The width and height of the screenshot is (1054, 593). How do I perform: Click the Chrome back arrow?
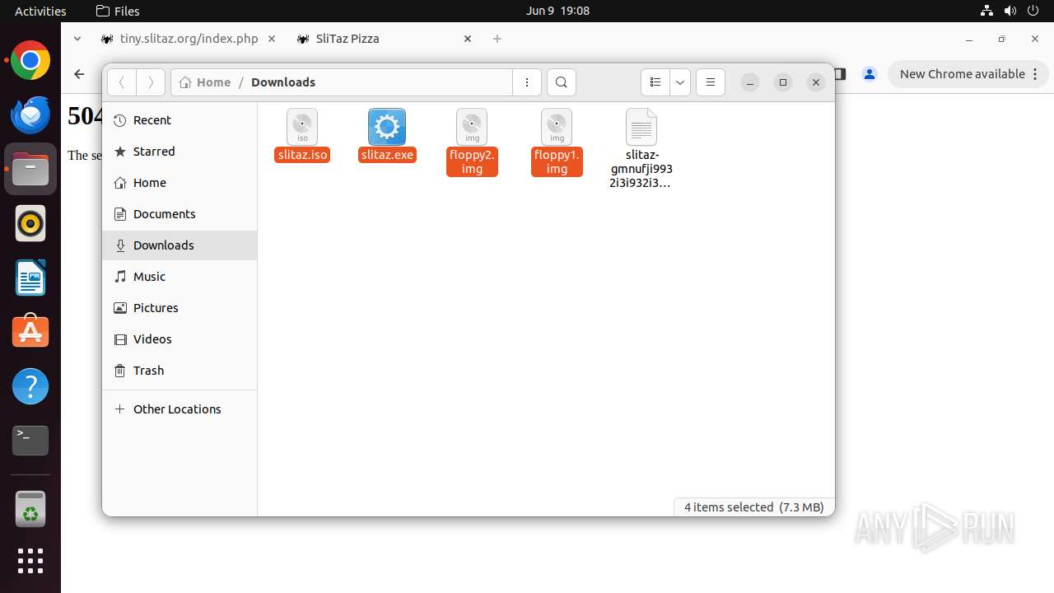click(79, 74)
